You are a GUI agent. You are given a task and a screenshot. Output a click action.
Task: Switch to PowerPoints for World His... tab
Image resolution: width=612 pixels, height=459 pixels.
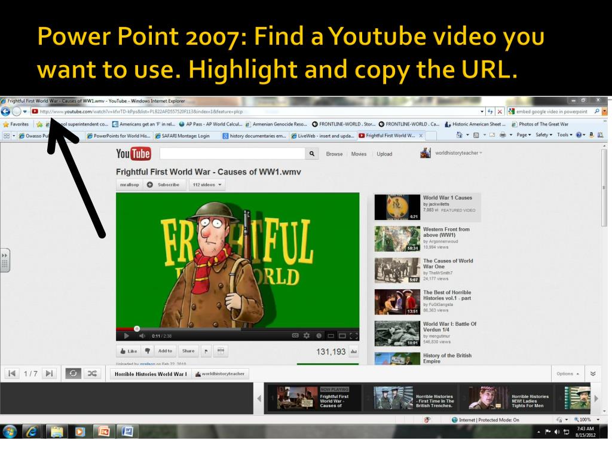[x=118, y=136]
